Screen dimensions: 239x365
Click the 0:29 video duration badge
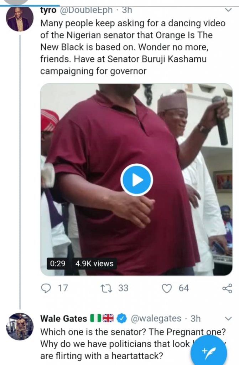point(57,264)
